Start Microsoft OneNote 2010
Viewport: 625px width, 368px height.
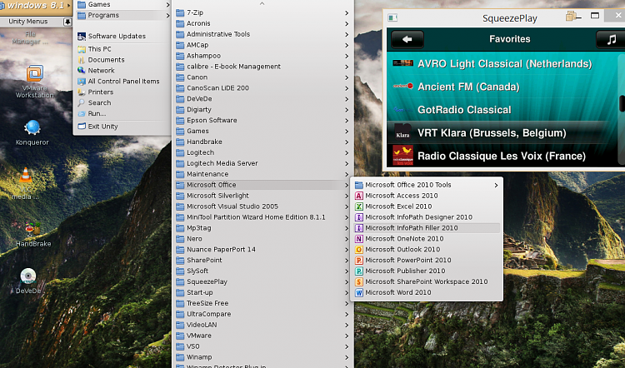426,239
